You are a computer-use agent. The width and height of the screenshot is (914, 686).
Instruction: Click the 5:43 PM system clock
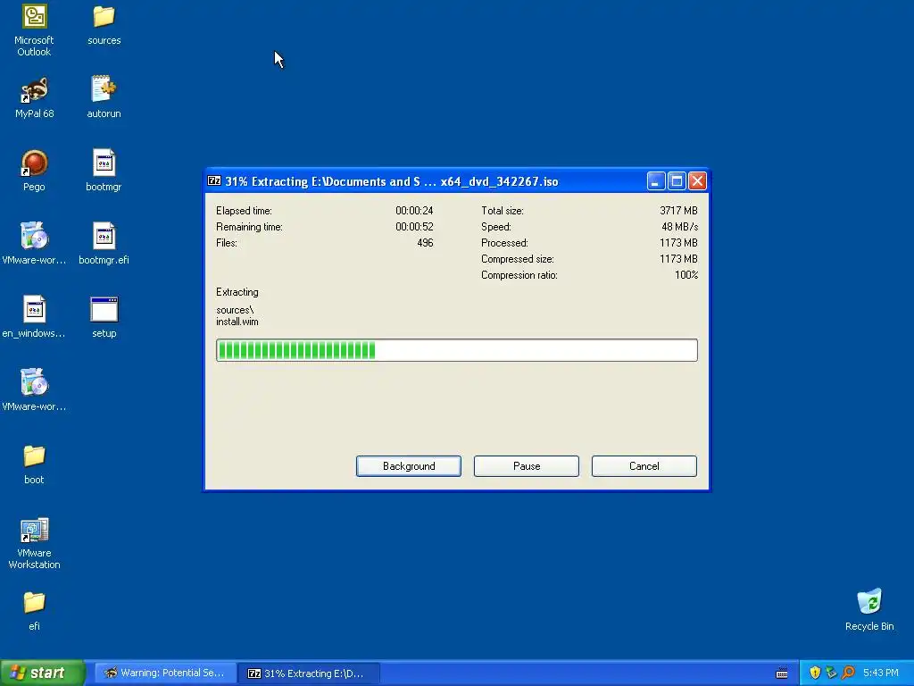(x=880, y=673)
